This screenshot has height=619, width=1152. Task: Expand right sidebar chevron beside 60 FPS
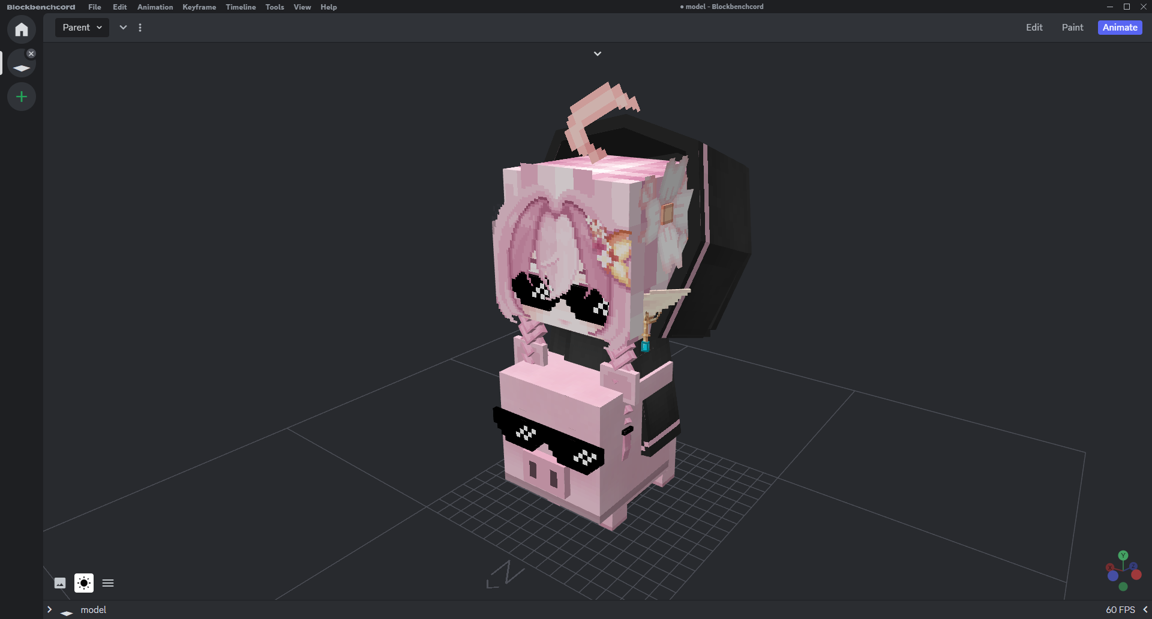click(x=1145, y=609)
